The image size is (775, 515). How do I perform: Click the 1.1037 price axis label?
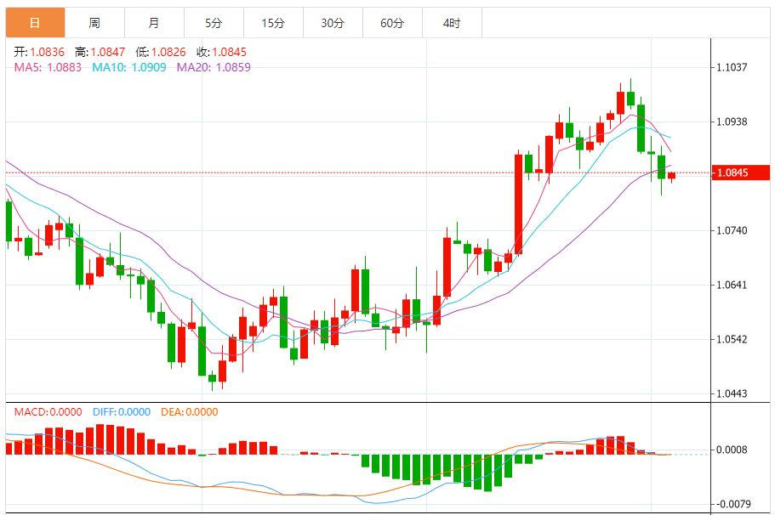[732, 67]
